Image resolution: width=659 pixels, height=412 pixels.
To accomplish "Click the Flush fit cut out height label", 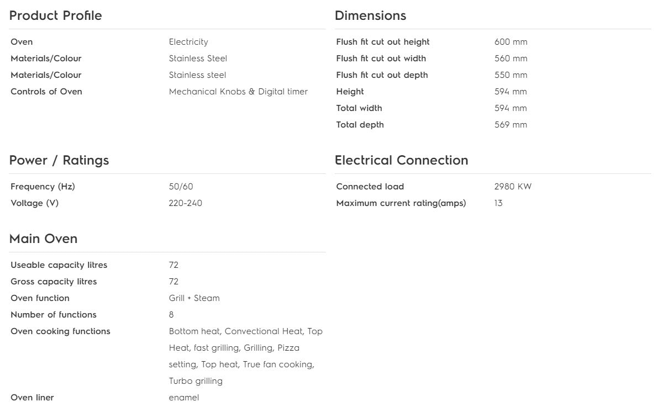I will point(383,42).
